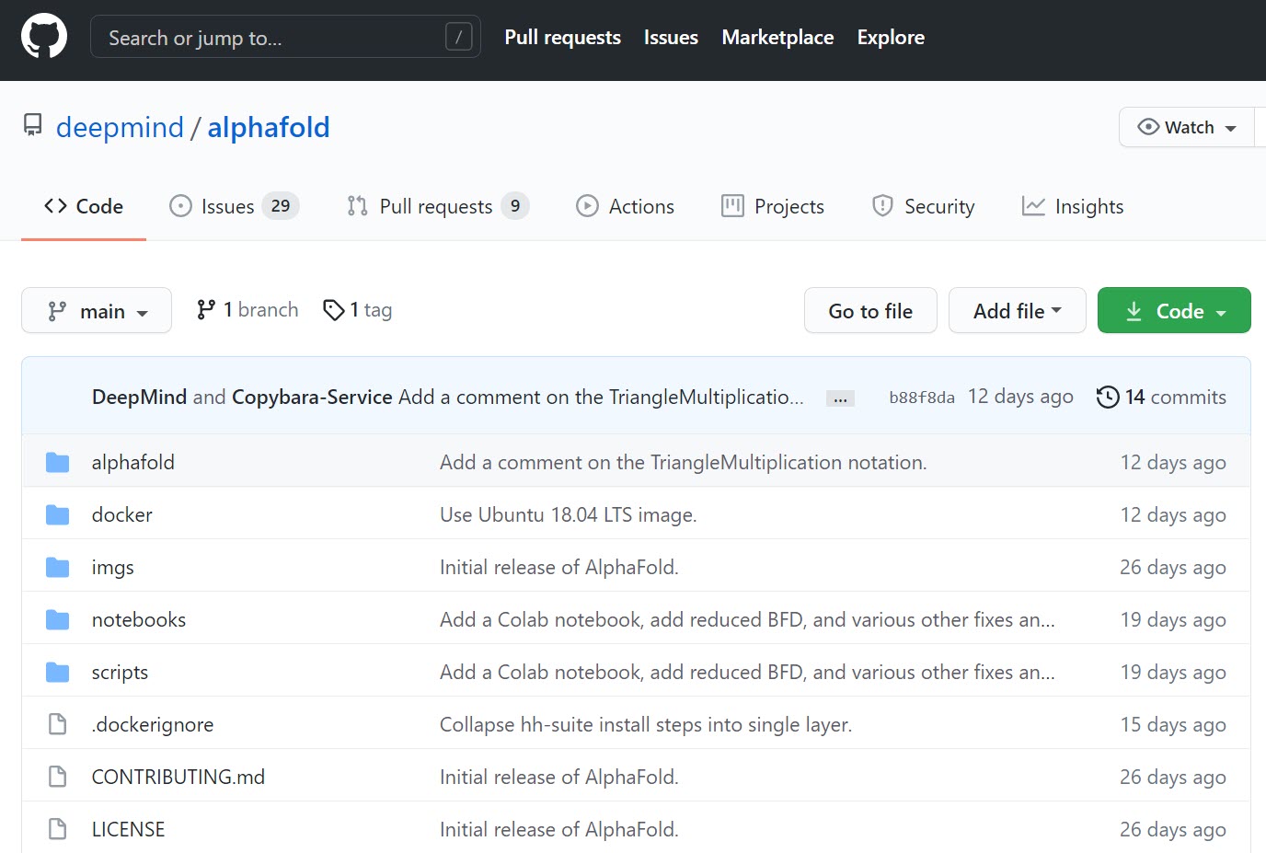Open the Add file dropdown

pyautogui.click(x=1018, y=310)
